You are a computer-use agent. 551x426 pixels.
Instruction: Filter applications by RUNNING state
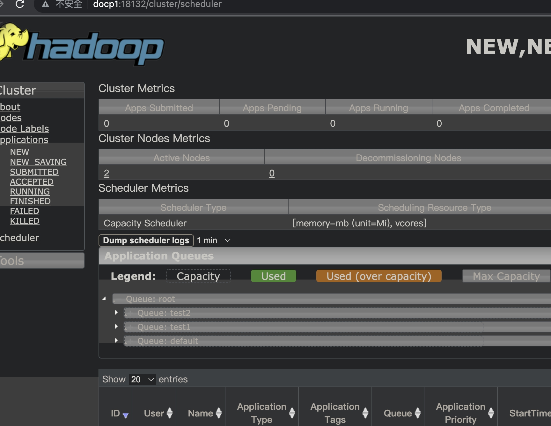(30, 192)
